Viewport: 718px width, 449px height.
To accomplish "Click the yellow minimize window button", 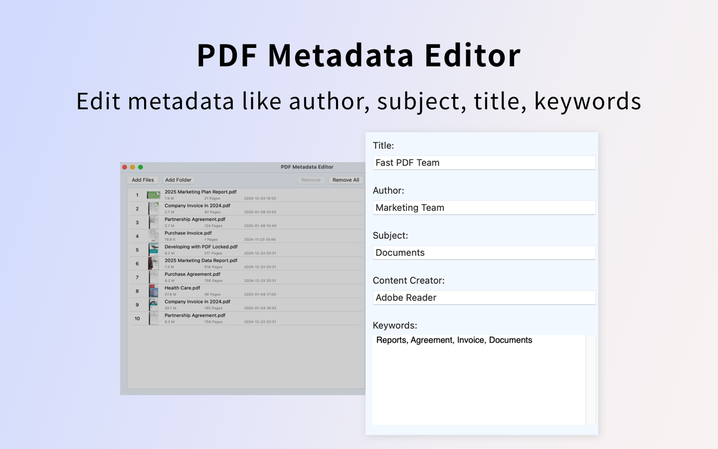I will (x=133, y=167).
